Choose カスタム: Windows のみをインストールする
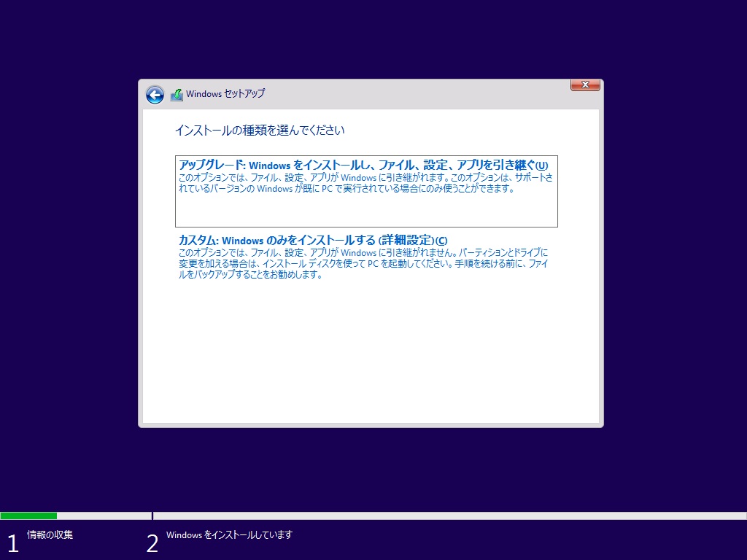The width and height of the screenshot is (747, 560). tap(277, 241)
